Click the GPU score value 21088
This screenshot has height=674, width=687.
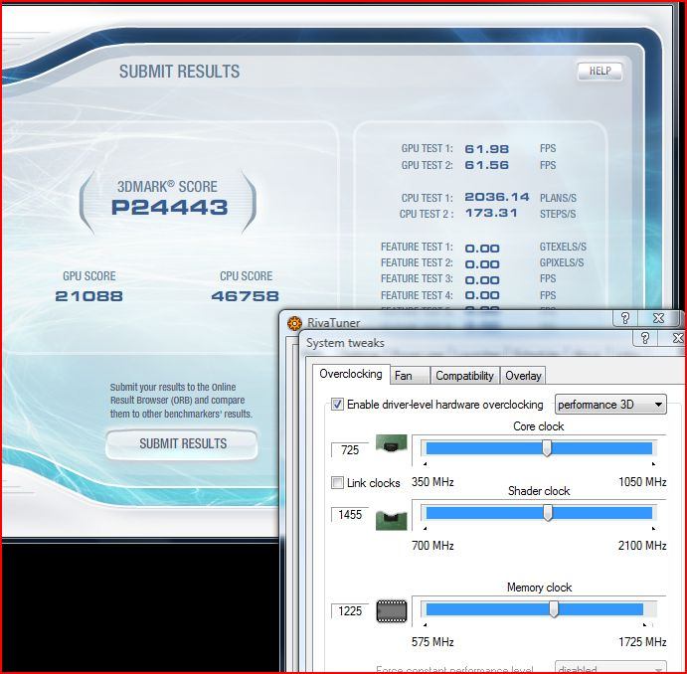coord(88,296)
